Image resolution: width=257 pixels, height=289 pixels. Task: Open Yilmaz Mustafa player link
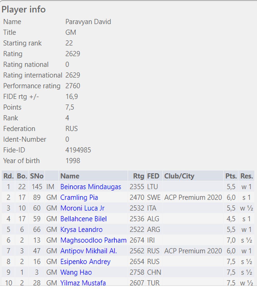coord(83,283)
